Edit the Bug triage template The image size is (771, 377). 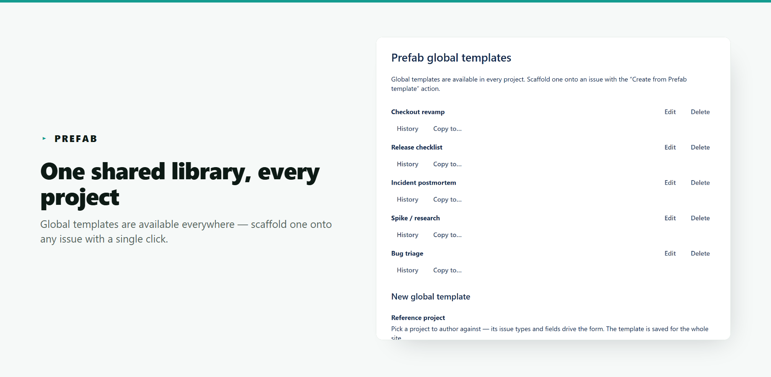click(x=670, y=253)
